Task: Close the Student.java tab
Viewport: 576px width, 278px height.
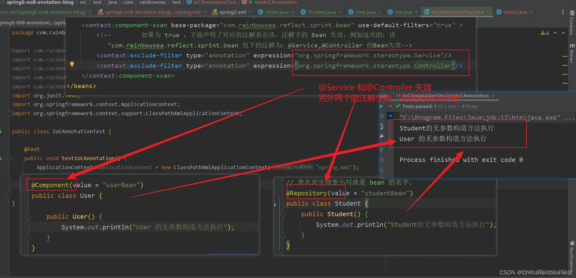Action: (x=340, y=12)
